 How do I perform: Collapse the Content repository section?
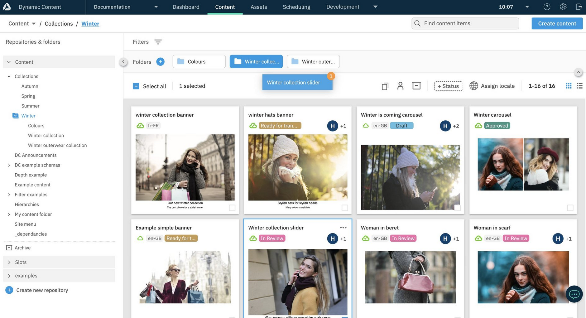(x=9, y=62)
